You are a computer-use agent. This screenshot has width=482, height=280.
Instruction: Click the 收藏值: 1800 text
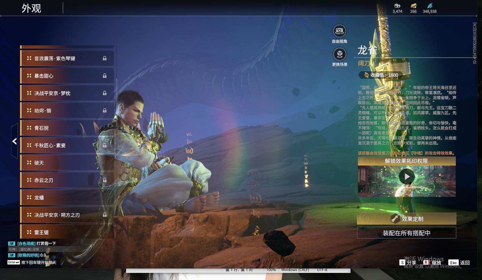(x=384, y=75)
